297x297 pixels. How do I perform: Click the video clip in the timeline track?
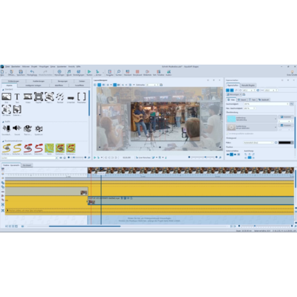click(x=191, y=200)
